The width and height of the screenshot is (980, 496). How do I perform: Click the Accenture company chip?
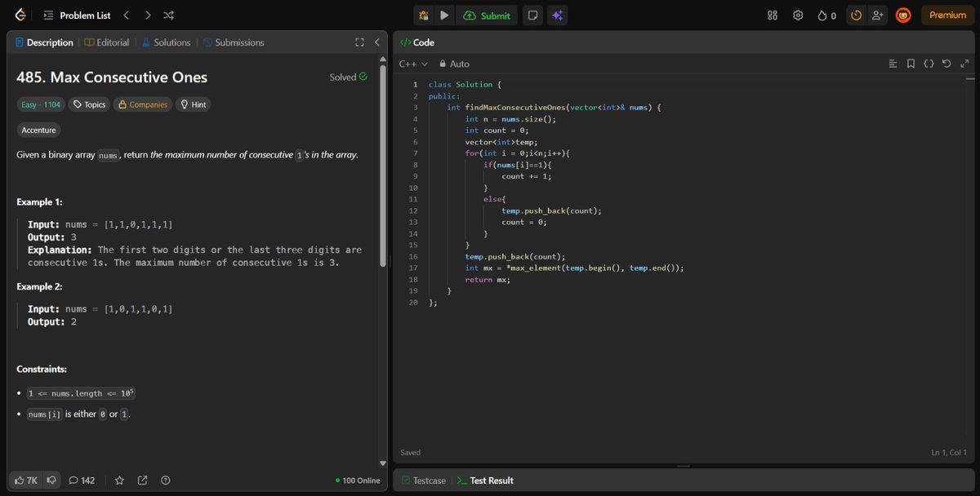coord(38,130)
